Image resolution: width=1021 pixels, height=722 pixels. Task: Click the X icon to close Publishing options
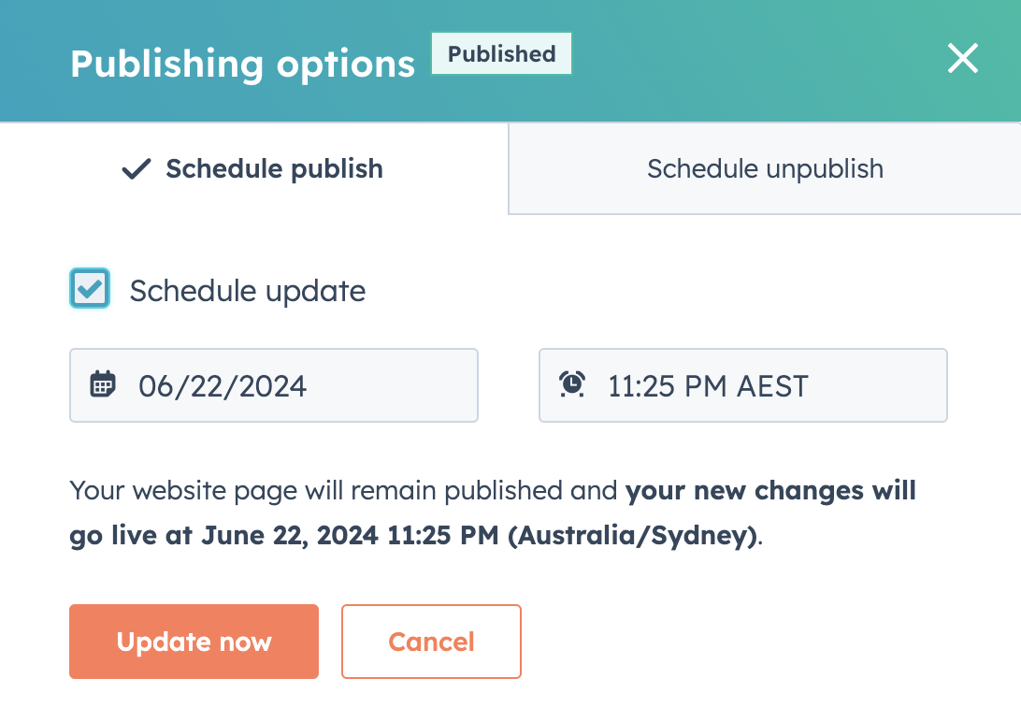962,58
